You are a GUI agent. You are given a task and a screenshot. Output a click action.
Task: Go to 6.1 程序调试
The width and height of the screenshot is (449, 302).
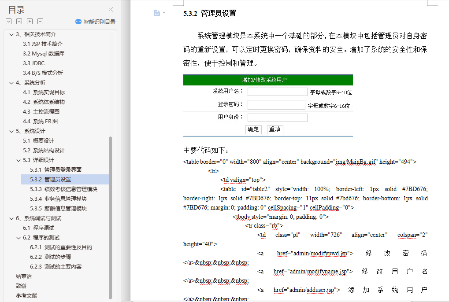39,228
